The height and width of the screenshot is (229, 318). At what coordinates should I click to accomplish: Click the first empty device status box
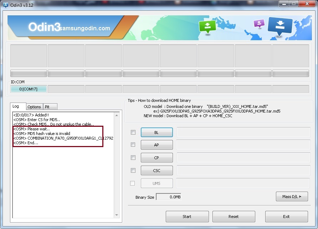[x=29, y=56]
